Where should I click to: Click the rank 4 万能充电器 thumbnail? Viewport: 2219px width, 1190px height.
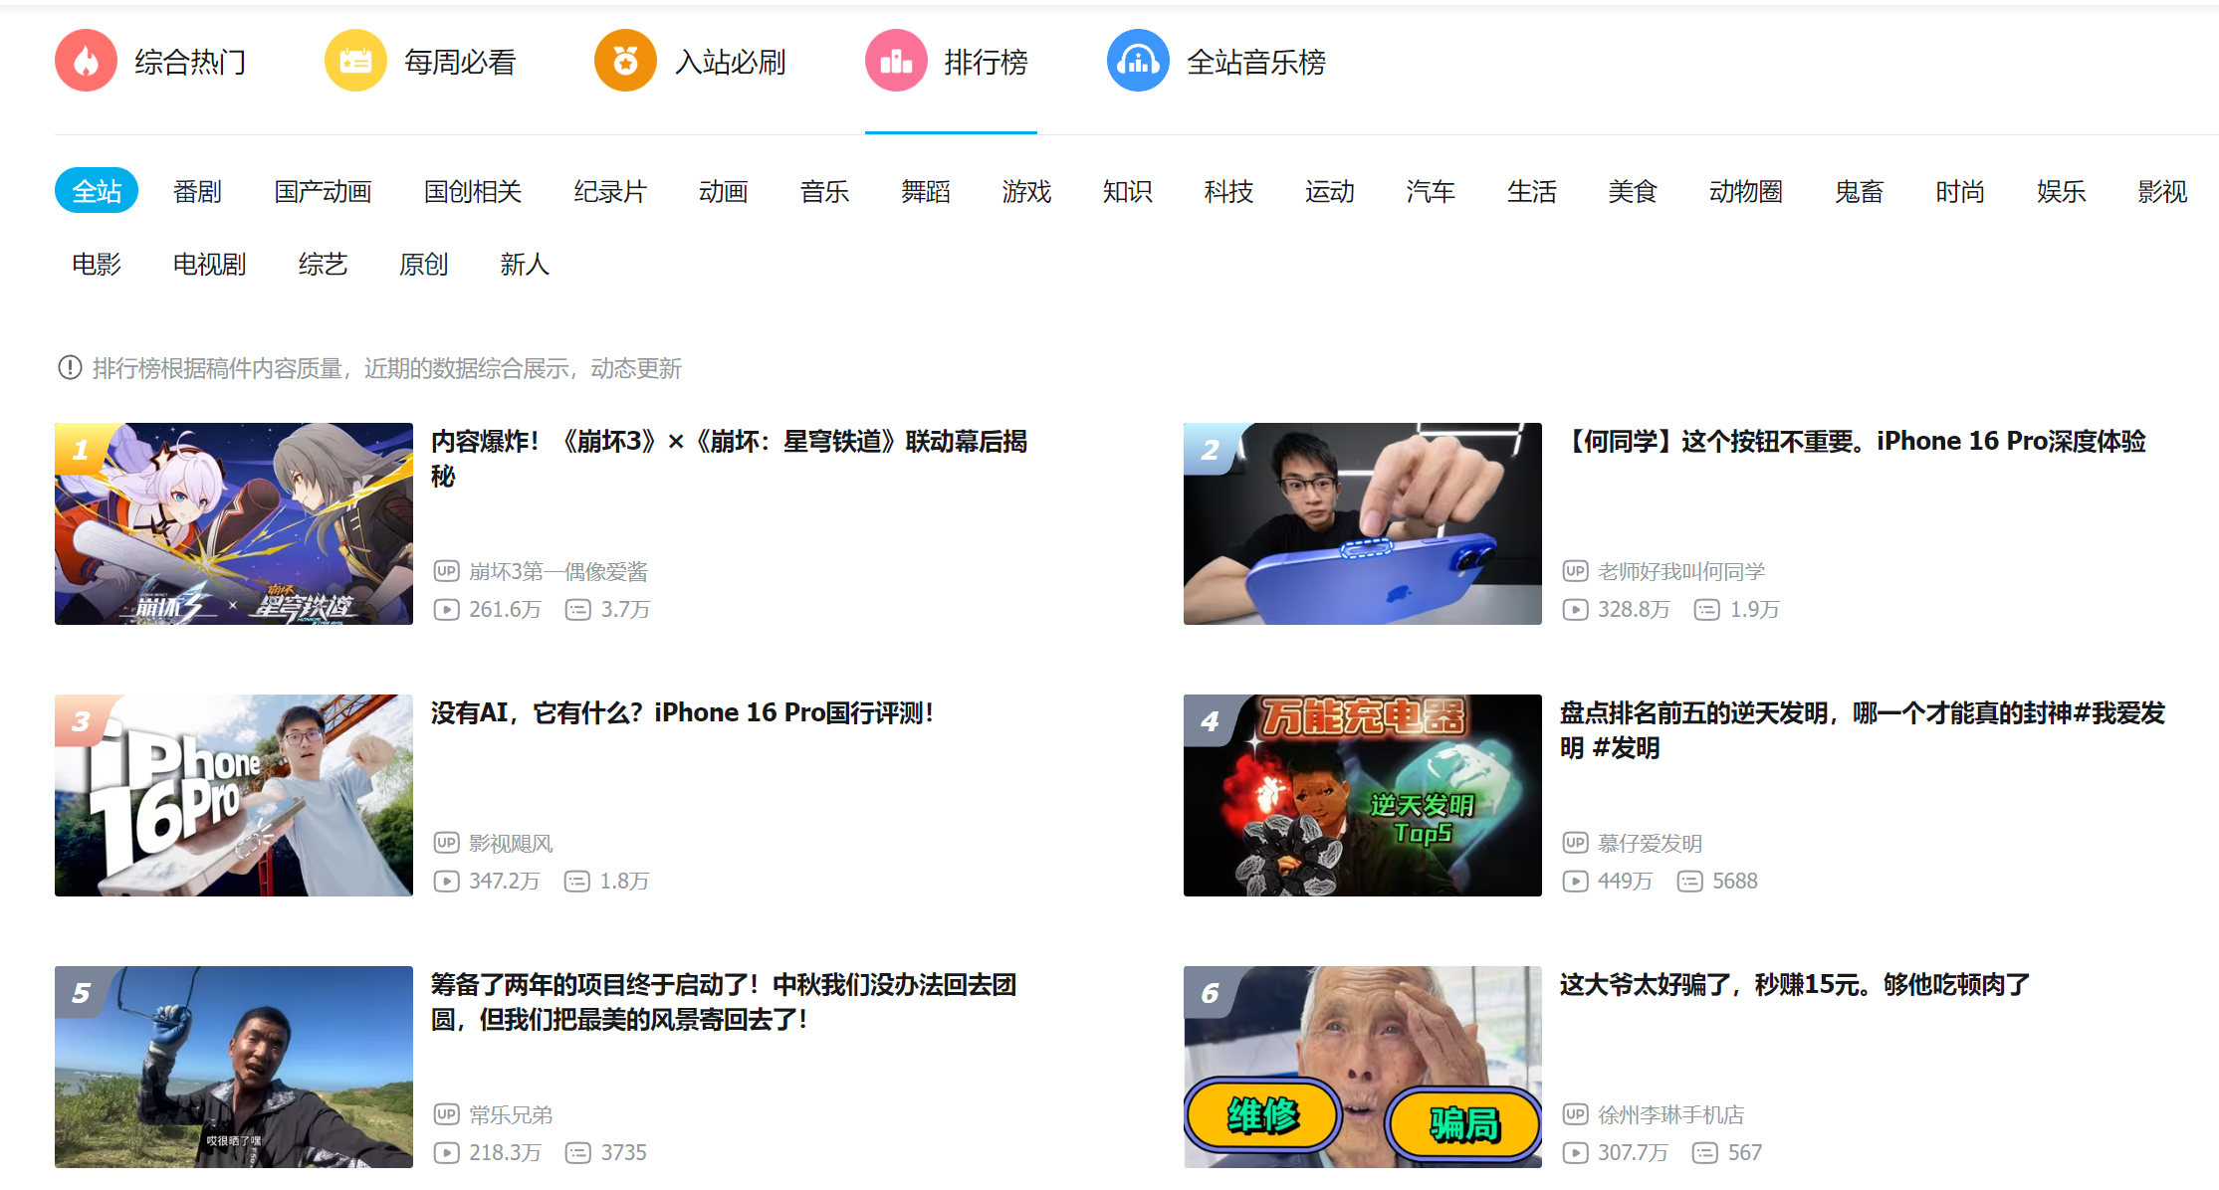tap(1362, 796)
